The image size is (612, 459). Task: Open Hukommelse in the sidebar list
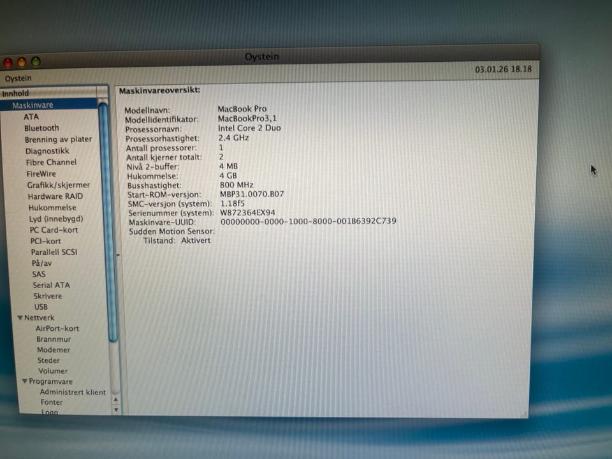coord(52,208)
